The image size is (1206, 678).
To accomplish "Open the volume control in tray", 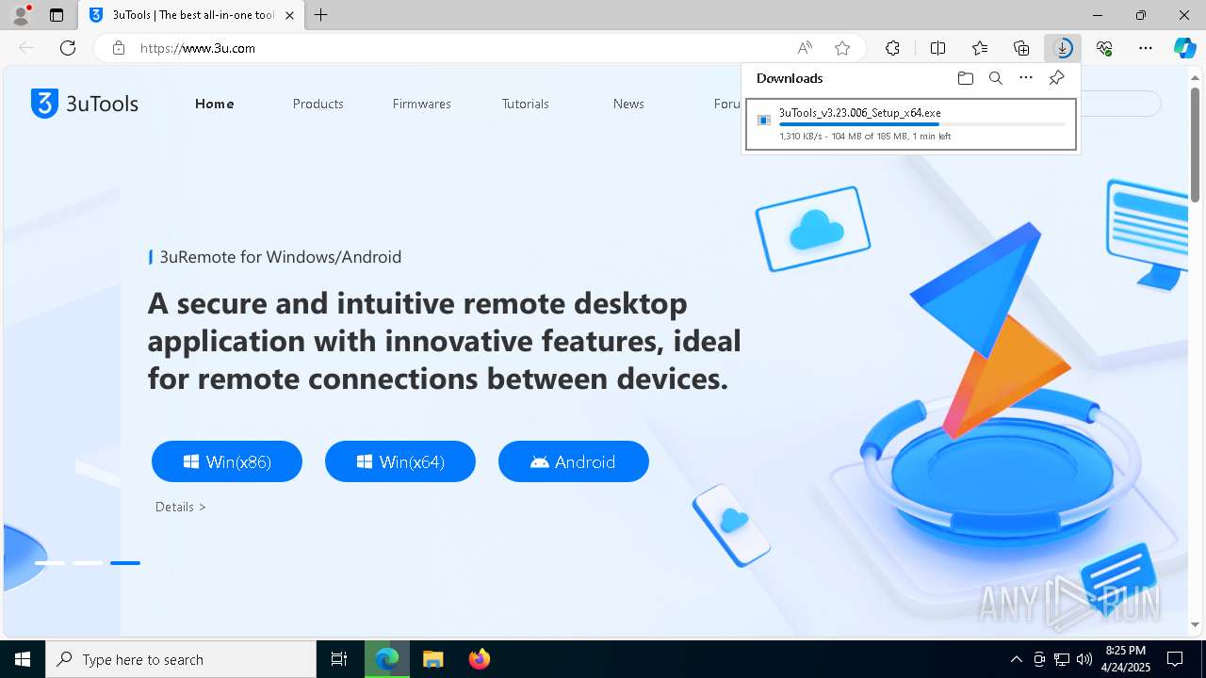I will [x=1084, y=659].
